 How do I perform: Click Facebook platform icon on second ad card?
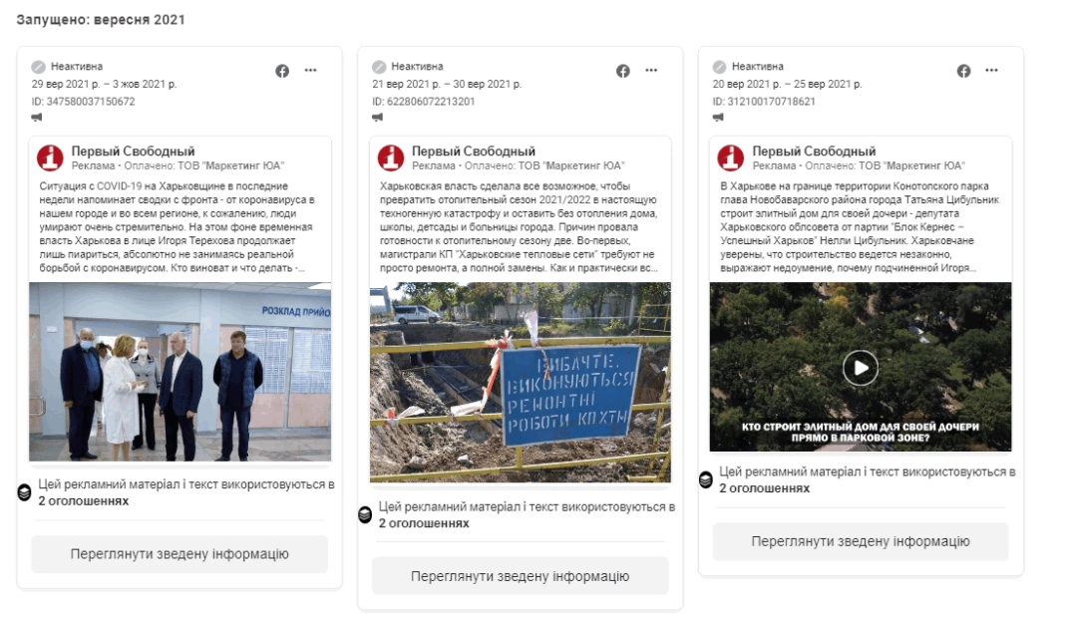(x=623, y=71)
